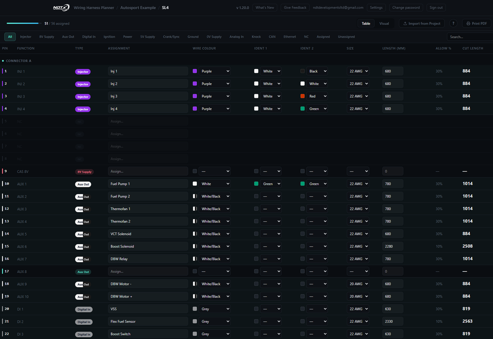Filter pins by Crank/Sync
493x339 pixels.
click(x=171, y=37)
